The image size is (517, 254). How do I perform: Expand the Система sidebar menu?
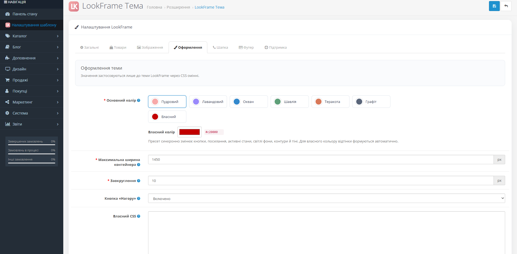pyautogui.click(x=32, y=113)
